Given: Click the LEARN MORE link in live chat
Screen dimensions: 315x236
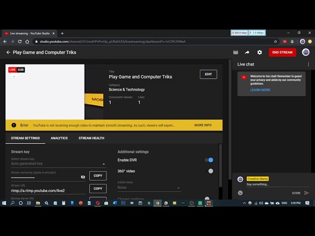Looking at the screenshot, I should pos(260,90).
